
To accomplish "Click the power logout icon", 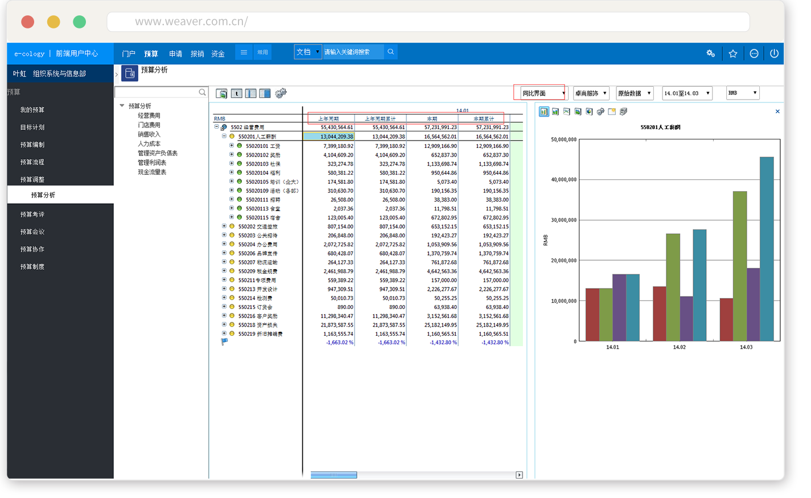I will [x=774, y=53].
